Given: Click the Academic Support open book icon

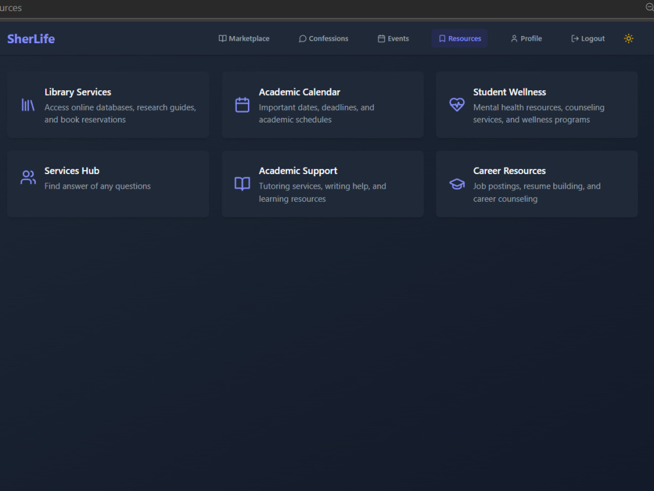Looking at the screenshot, I should pos(242,183).
